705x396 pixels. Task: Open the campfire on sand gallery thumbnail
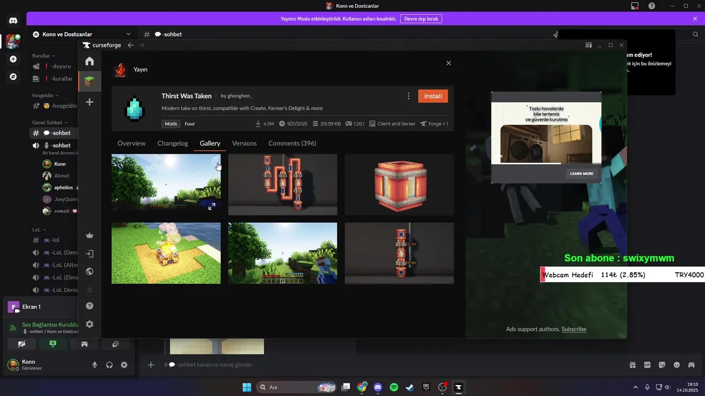coord(166,253)
